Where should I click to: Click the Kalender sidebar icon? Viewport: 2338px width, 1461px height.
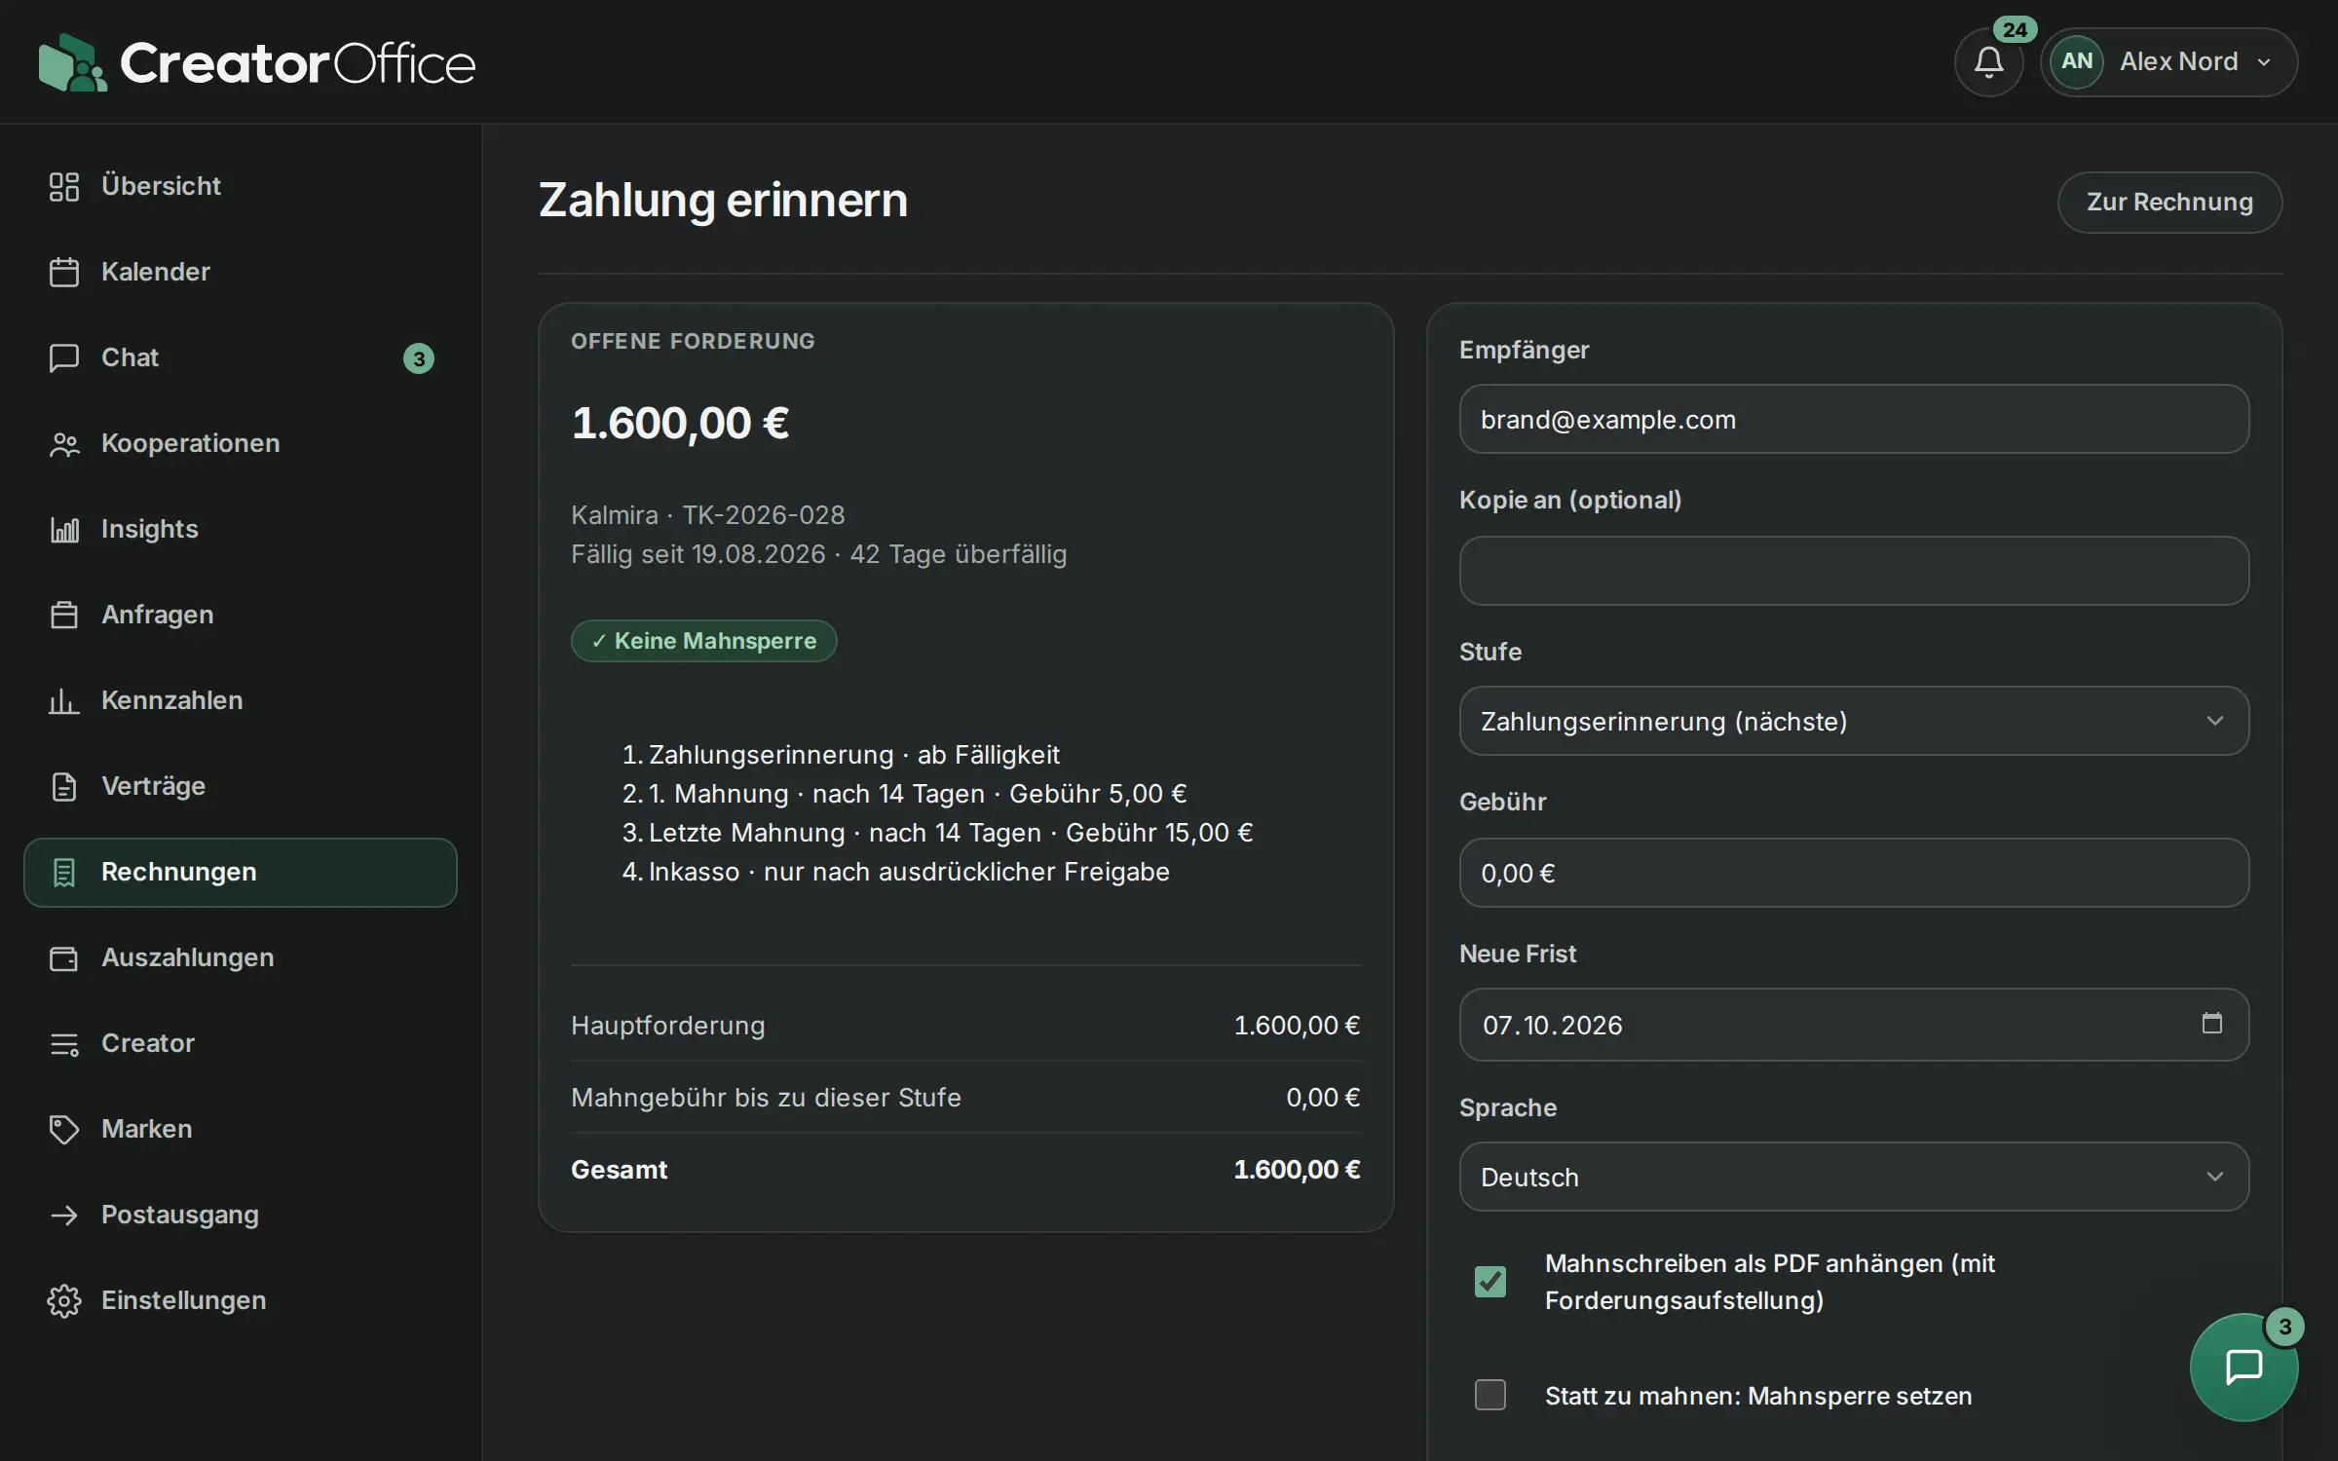[64, 272]
